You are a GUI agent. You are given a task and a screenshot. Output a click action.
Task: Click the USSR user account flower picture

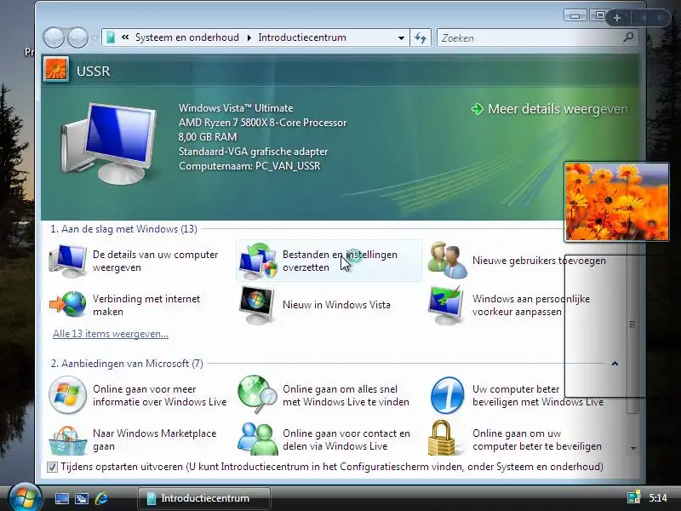click(56, 70)
